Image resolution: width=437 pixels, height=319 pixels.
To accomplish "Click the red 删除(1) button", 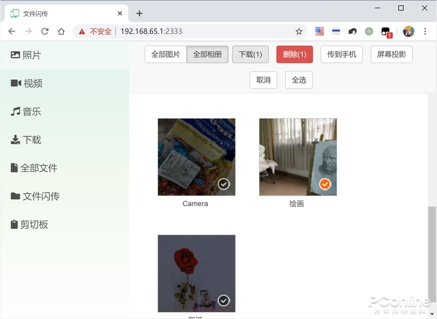I will [295, 54].
